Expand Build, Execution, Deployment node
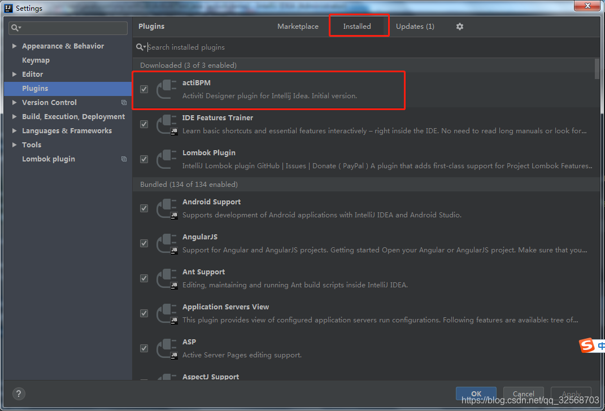Image resolution: width=605 pixels, height=411 pixels. click(x=14, y=116)
